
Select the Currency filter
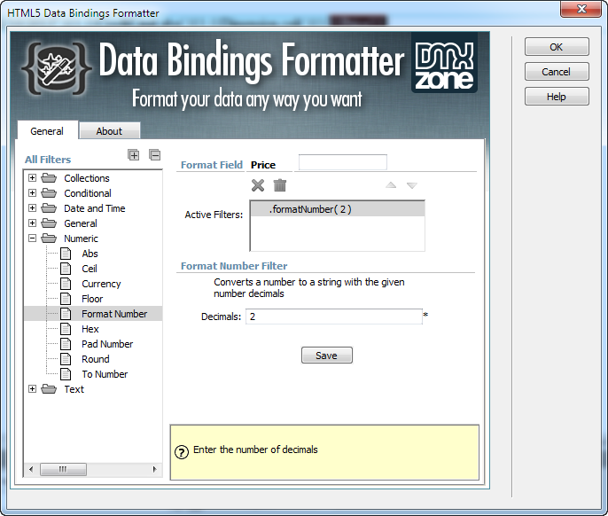click(101, 284)
